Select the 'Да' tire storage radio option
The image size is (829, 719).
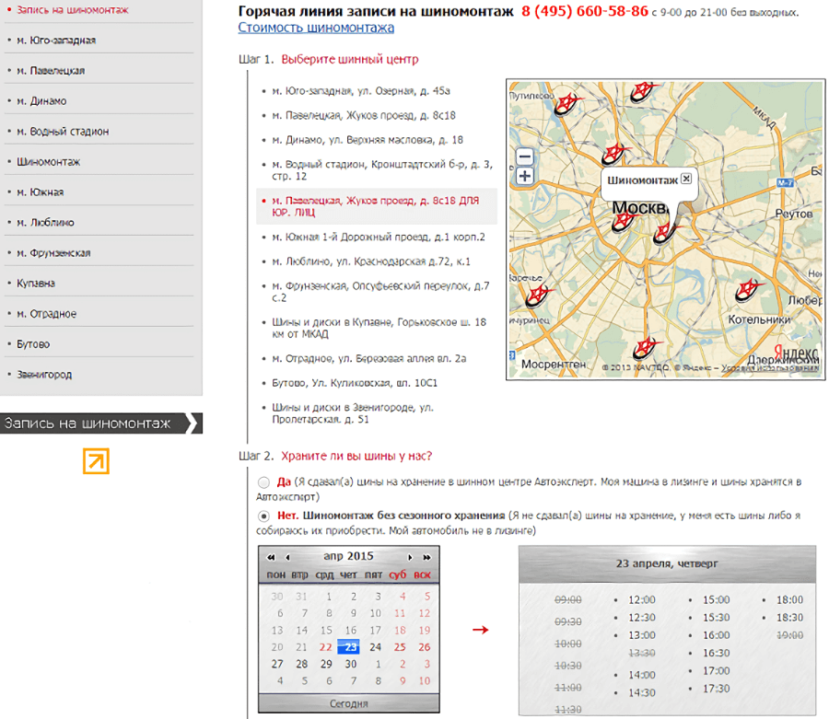pyautogui.click(x=264, y=482)
